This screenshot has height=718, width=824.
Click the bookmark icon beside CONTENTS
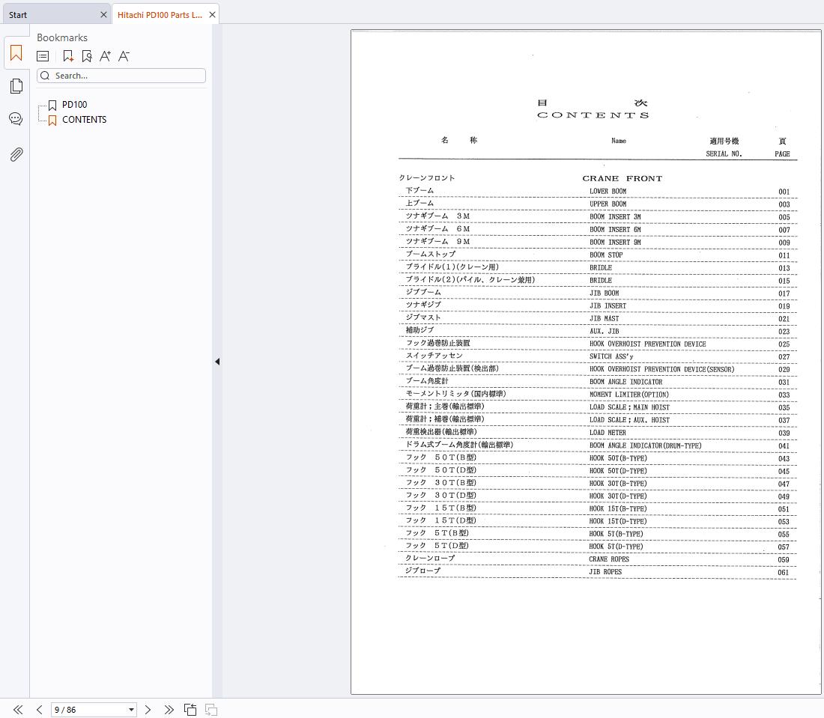[52, 121]
